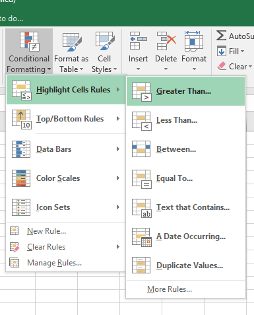
Task: Click the Insert cells icon
Action: click(x=138, y=40)
